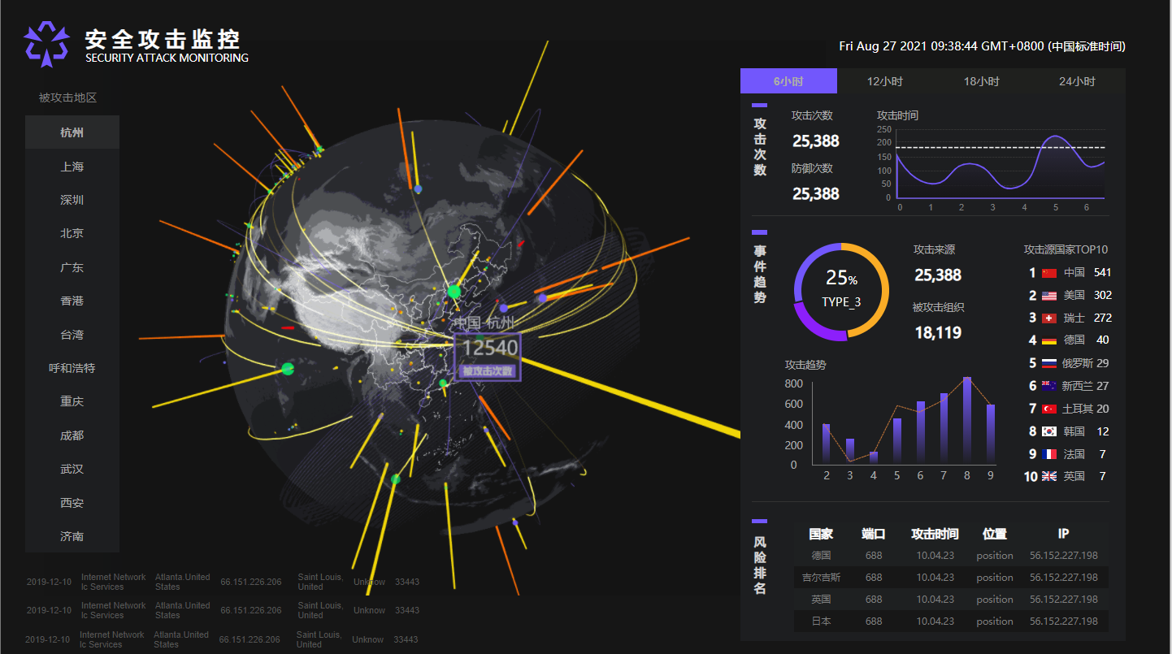1172x654 pixels.
Task: Click the 25% TYPE_3 donut chart
Action: [x=841, y=291]
